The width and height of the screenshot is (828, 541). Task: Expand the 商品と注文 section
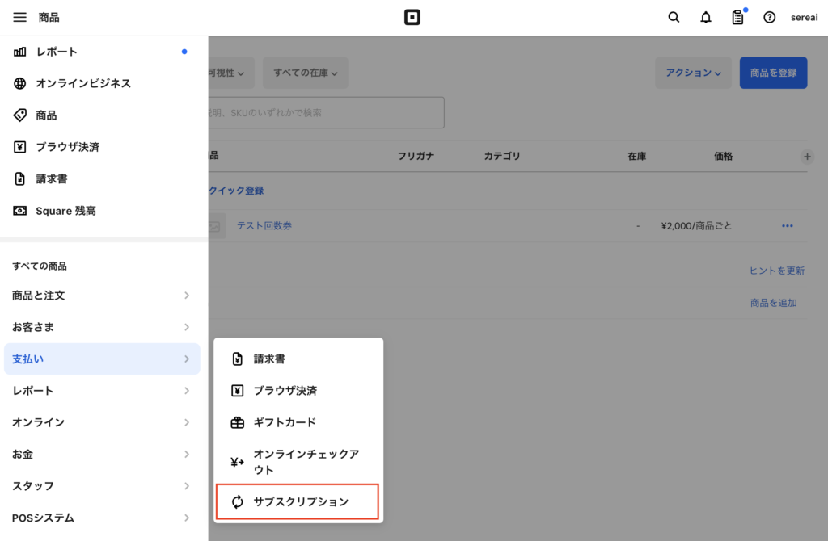102,296
